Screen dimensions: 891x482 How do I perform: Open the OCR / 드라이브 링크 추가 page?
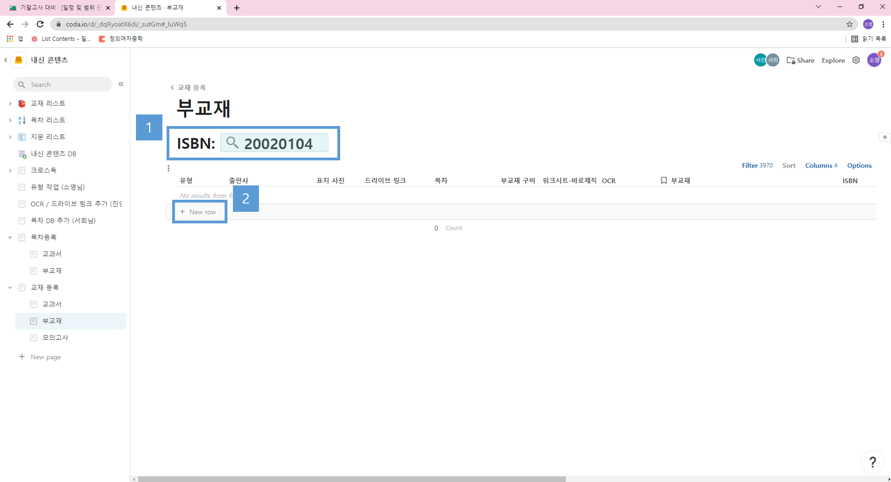coord(76,204)
